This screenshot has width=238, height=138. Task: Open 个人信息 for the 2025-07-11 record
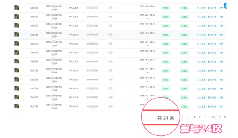(x=201, y=98)
